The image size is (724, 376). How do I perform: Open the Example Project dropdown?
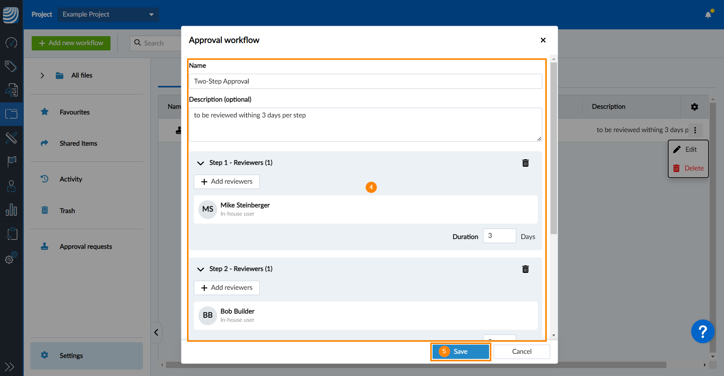click(x=108, y=14)
